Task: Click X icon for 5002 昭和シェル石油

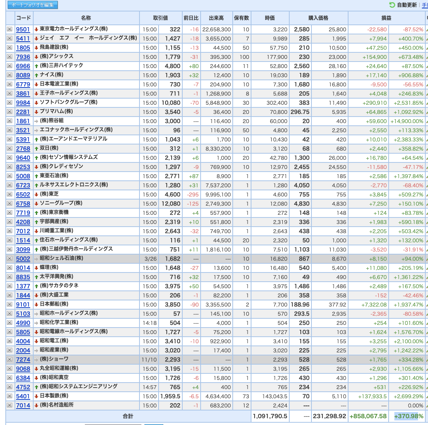Action: (x=10, y=258)
